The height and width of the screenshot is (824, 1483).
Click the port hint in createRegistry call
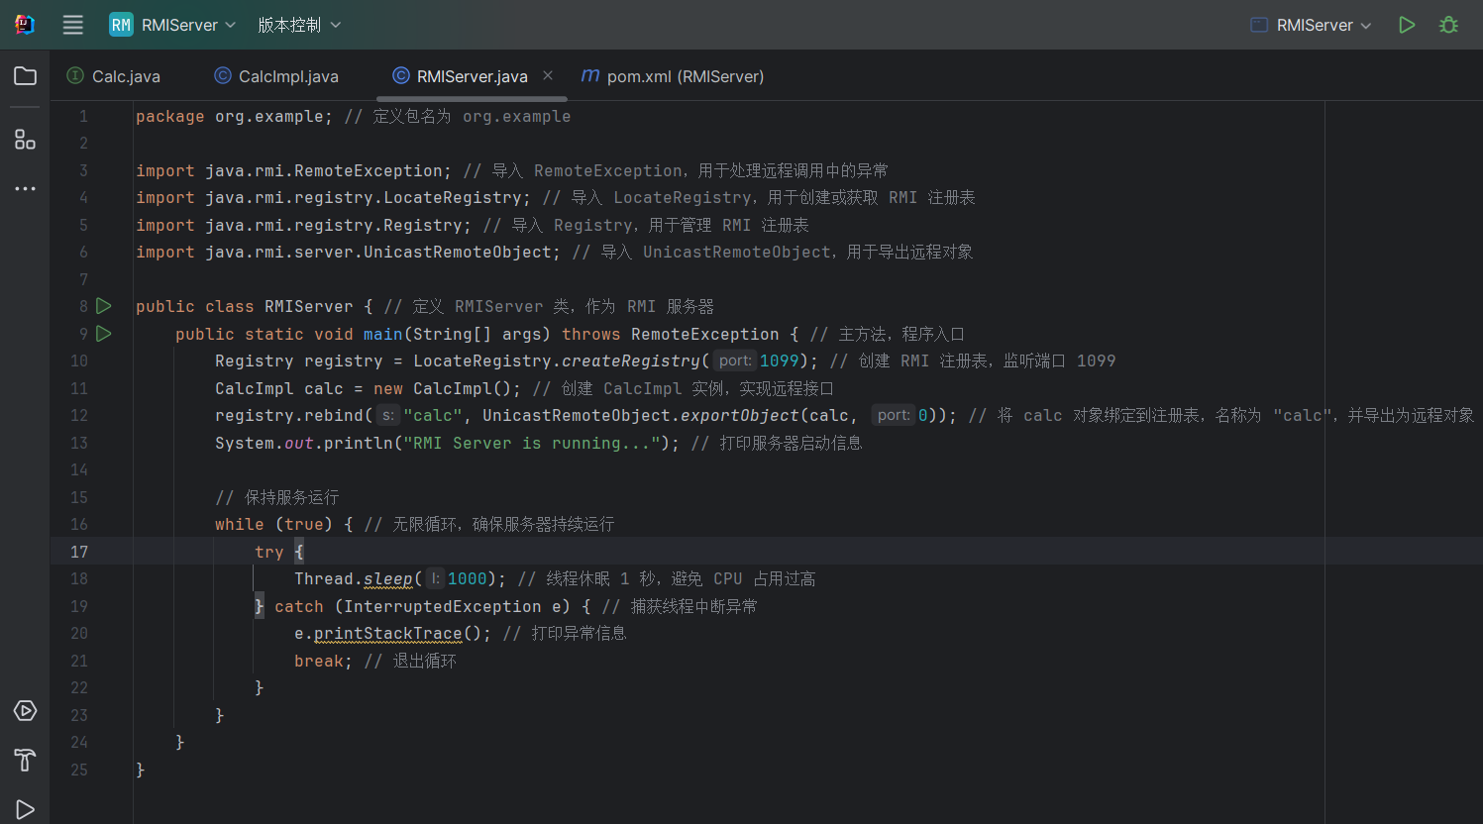pos(735,360)
